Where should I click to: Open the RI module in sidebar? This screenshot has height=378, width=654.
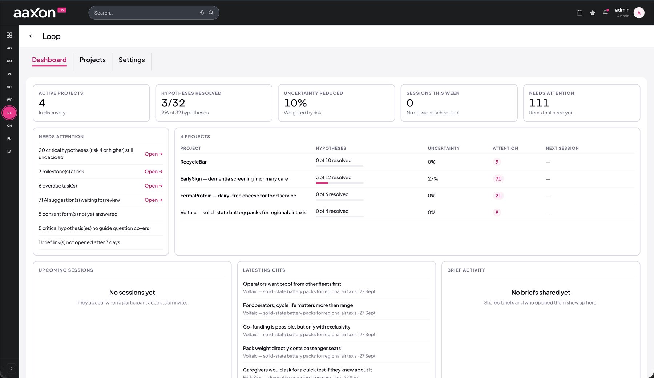[9, 74]
